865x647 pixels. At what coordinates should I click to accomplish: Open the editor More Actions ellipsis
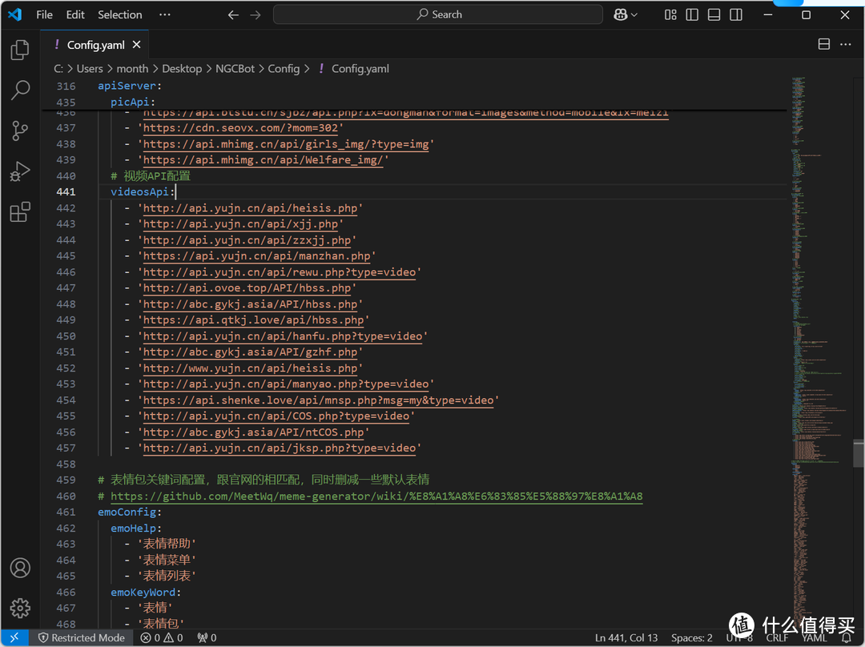tap(845, 44)
